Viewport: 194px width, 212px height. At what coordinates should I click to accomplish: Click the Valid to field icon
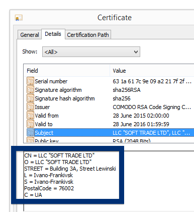[30, 124]
